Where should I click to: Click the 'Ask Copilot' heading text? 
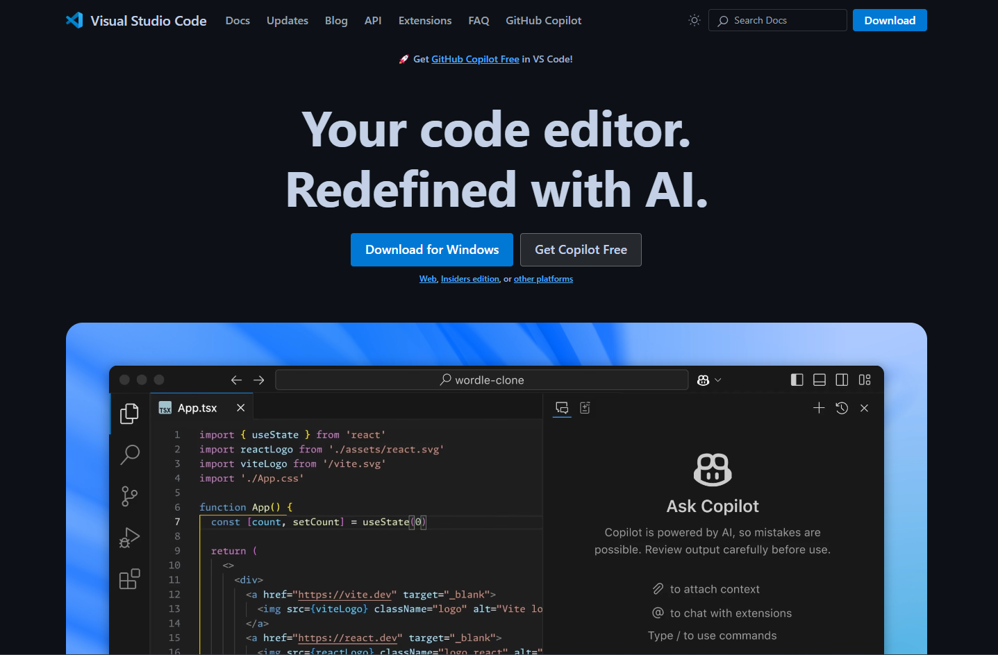point(713,506)
